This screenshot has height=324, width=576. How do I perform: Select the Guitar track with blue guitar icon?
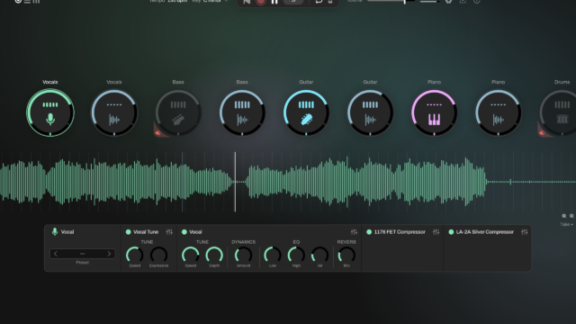[306, 112]
